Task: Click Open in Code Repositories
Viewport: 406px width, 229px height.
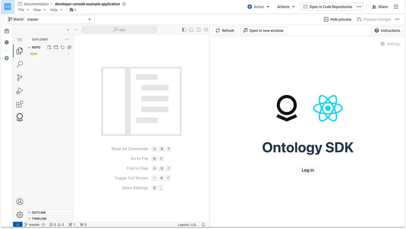Action: [x=328, y=7]
